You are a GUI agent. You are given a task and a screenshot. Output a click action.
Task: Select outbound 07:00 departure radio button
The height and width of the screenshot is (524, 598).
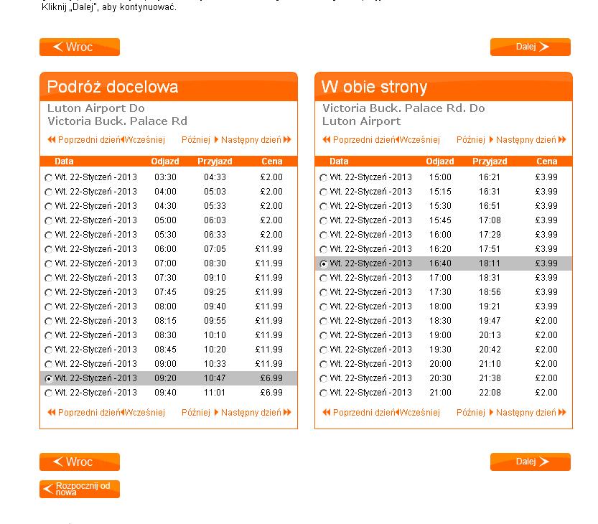[x=48, y=264]
